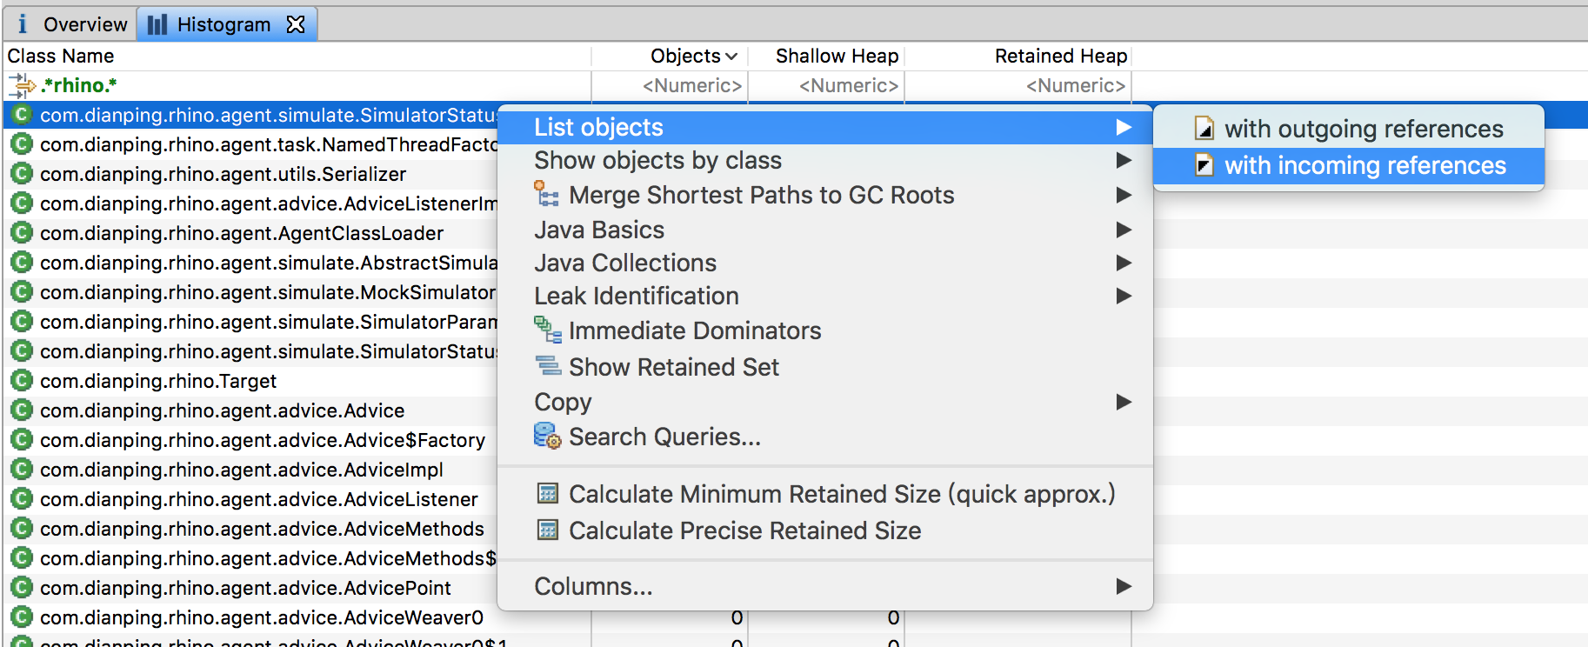The width and height of the screenshot is (1588, 647).
Task: Click the incoming references document icon
Action: click(1204, 165)
